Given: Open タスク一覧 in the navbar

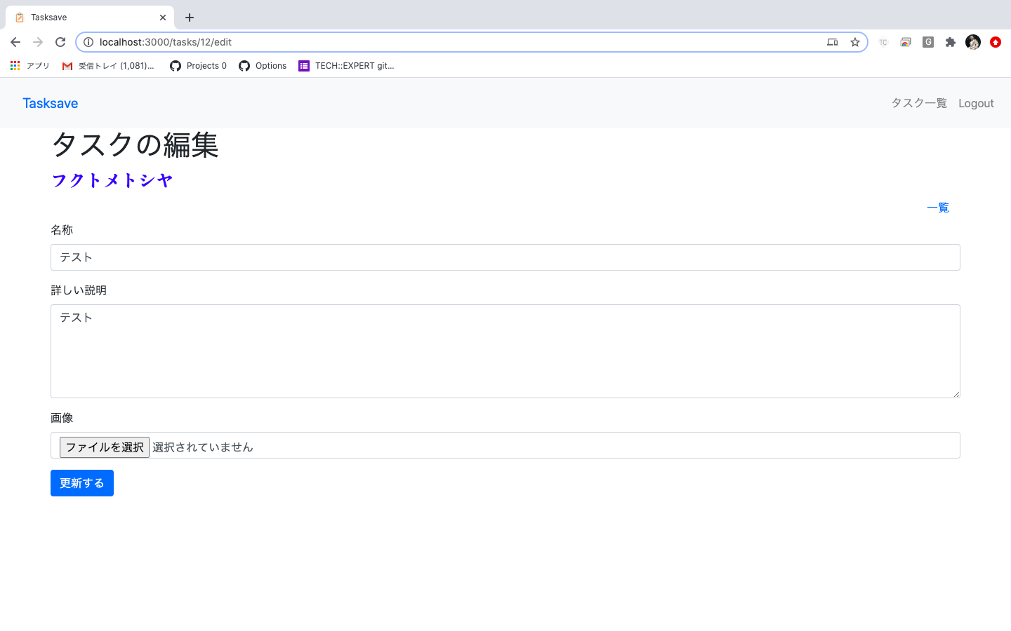Looking at the screenshot, I should coord(919,103).
